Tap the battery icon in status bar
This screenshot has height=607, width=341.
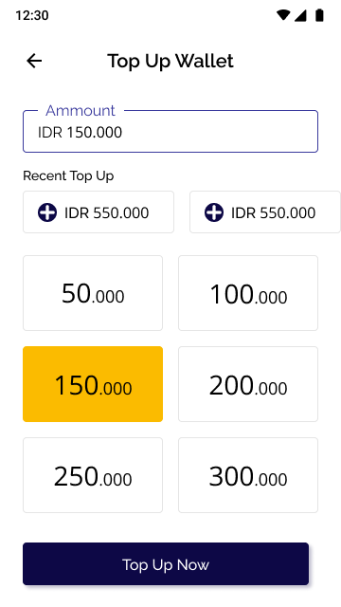[x=319, y=15]
